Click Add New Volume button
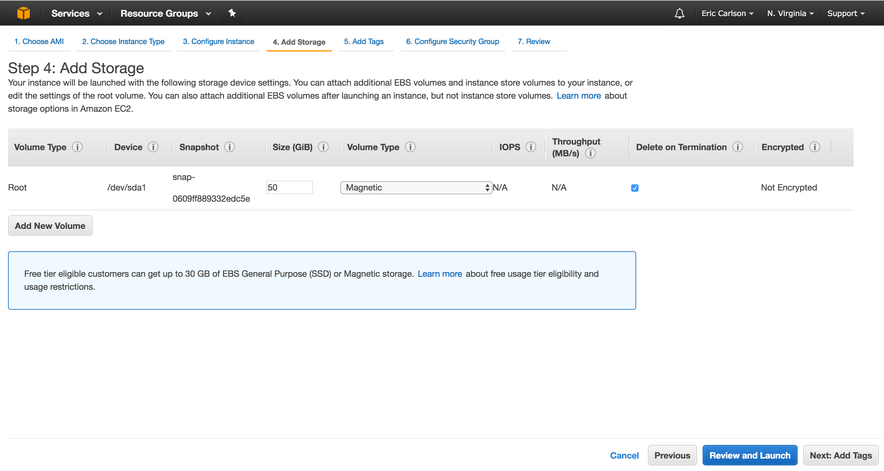The image size is (884, 471). pyautogui.click(x=50, y=226)
